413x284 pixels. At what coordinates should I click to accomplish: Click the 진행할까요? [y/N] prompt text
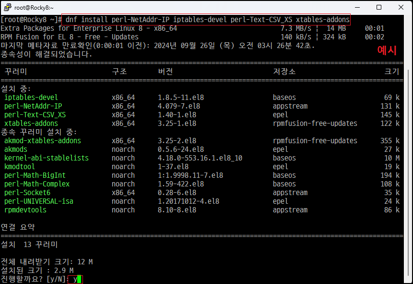[x=35, y=279]
